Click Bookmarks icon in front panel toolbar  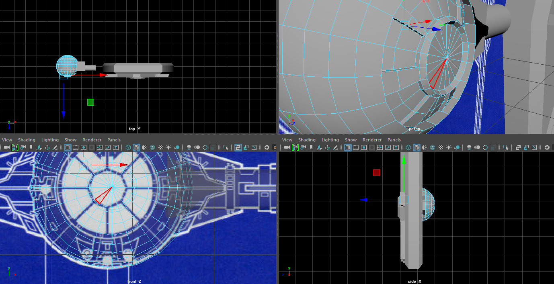(31, 147)
